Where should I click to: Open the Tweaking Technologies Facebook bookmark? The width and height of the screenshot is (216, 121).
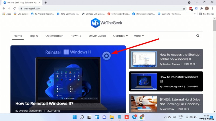point(144,14)
